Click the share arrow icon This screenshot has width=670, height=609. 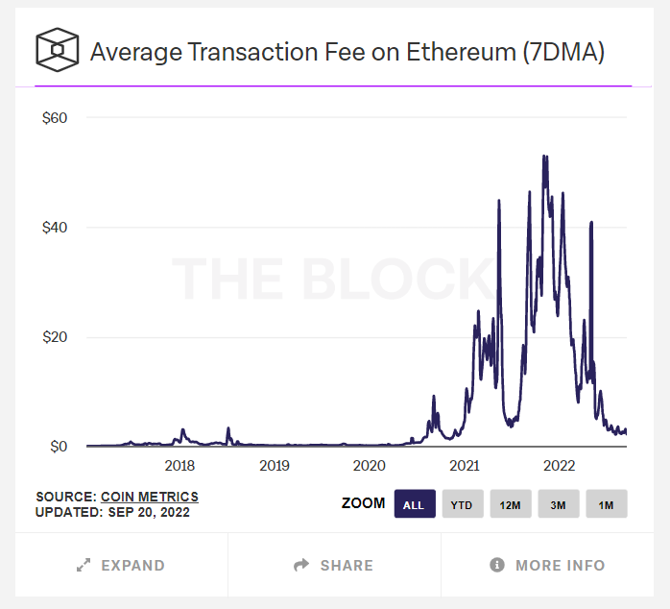tap(301, 566)
